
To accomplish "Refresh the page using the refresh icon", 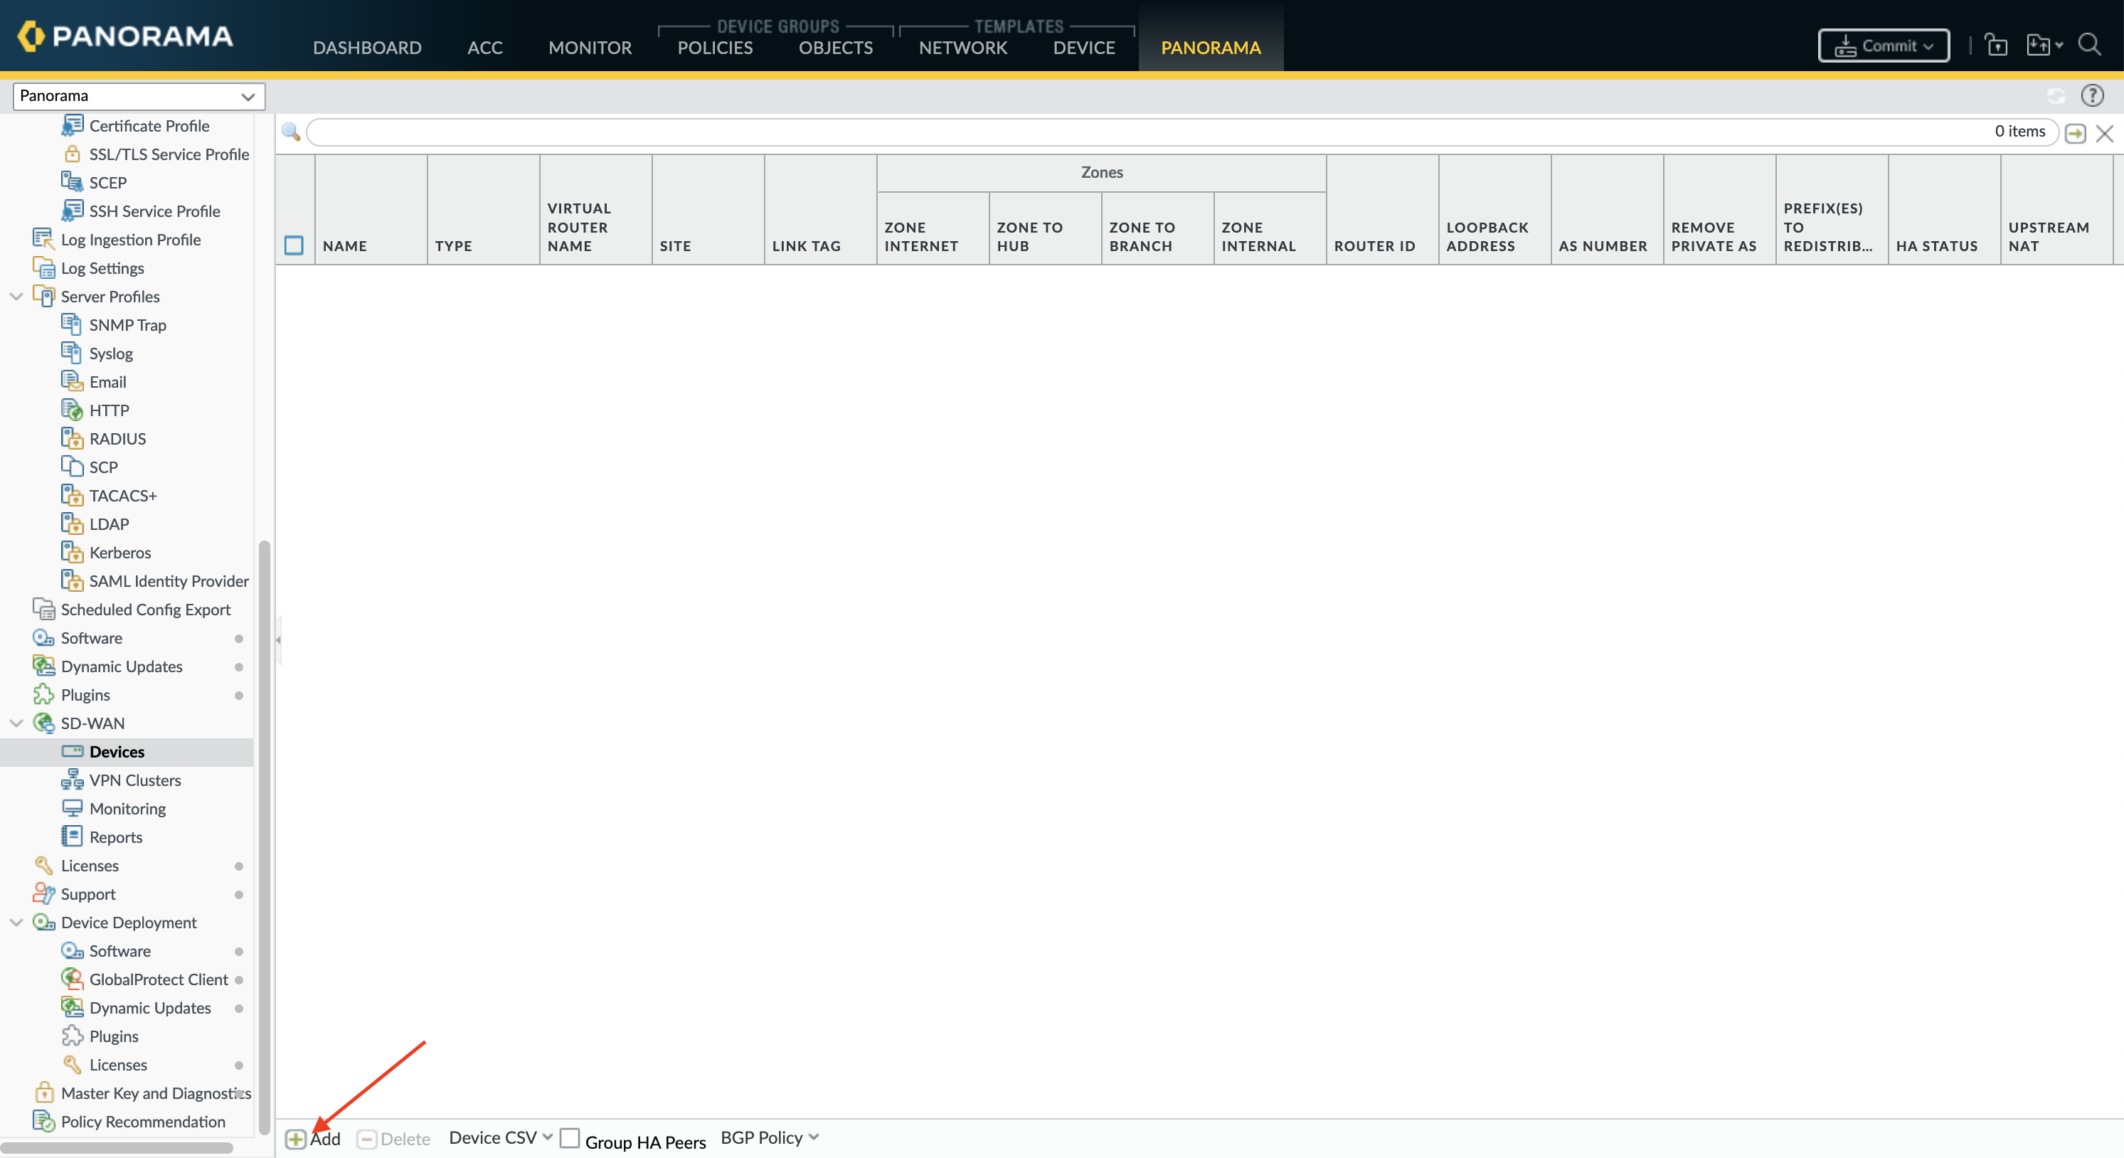I will point(2055,95).
